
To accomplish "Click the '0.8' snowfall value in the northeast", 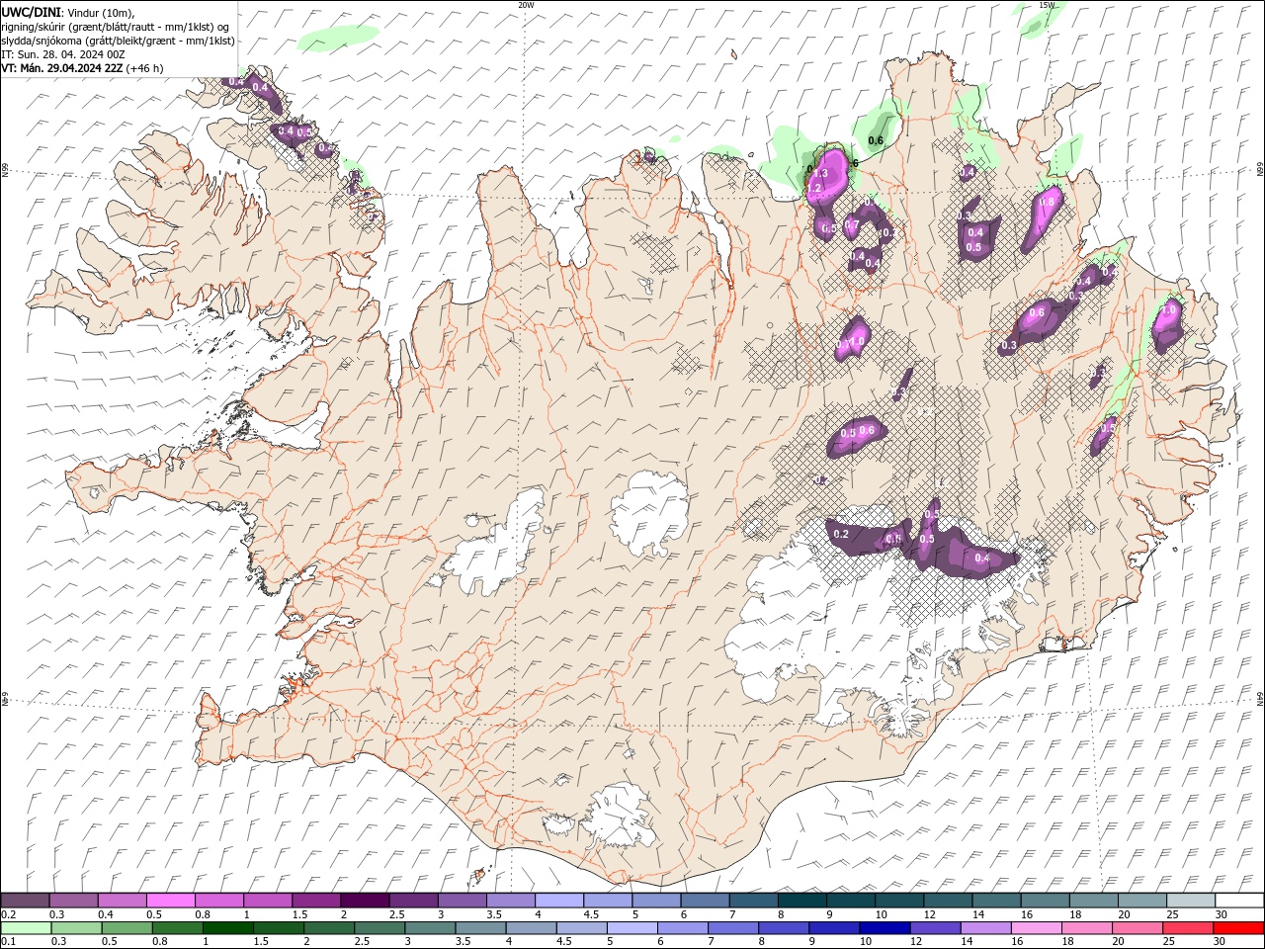I will pyautogui.click(x=1048, y=202).
